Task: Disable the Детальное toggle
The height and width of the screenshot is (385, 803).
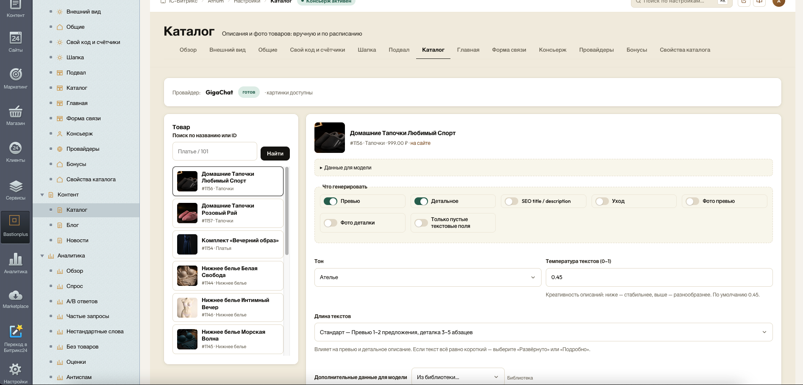Action: tap(421, 201)
